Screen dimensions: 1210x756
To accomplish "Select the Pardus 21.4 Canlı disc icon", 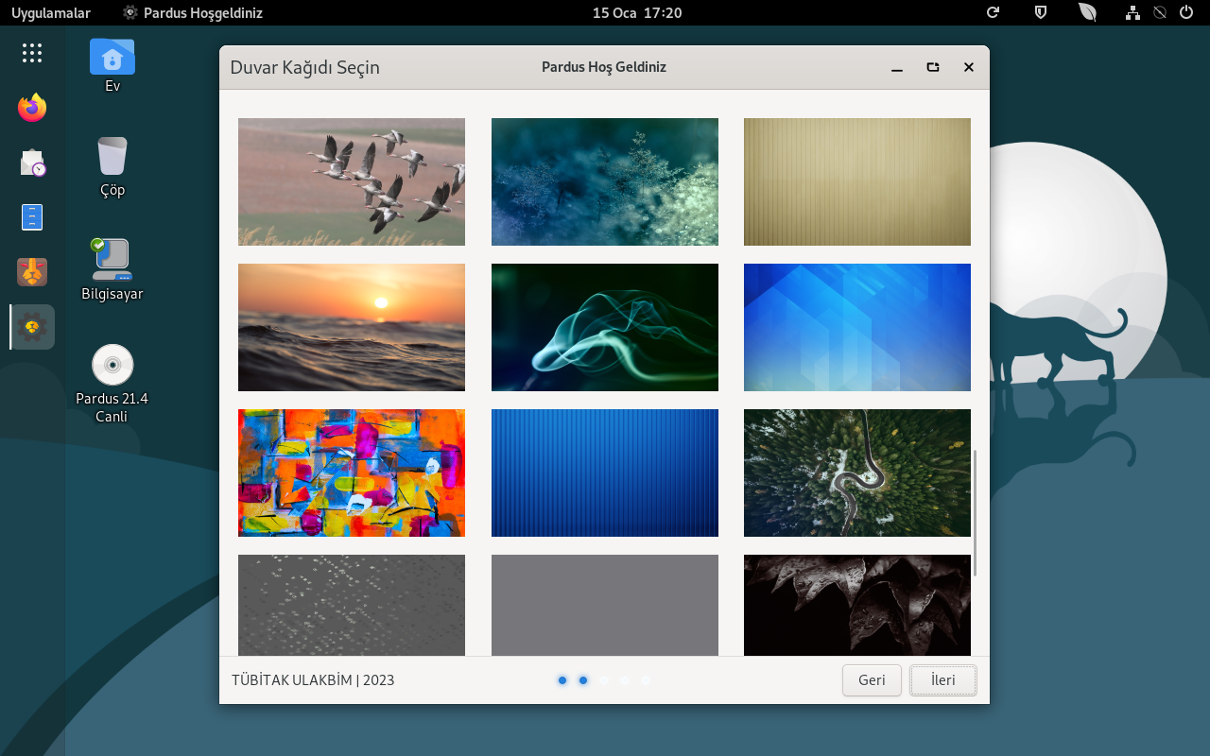I will [x=112, y=384].
